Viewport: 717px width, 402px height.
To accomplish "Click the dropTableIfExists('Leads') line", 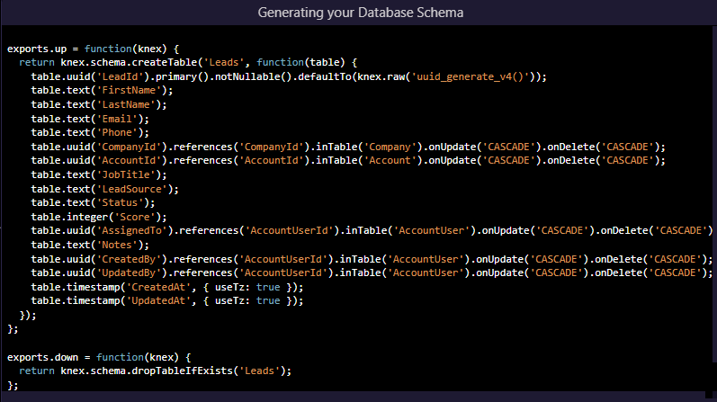I will [x=155, y=371].
